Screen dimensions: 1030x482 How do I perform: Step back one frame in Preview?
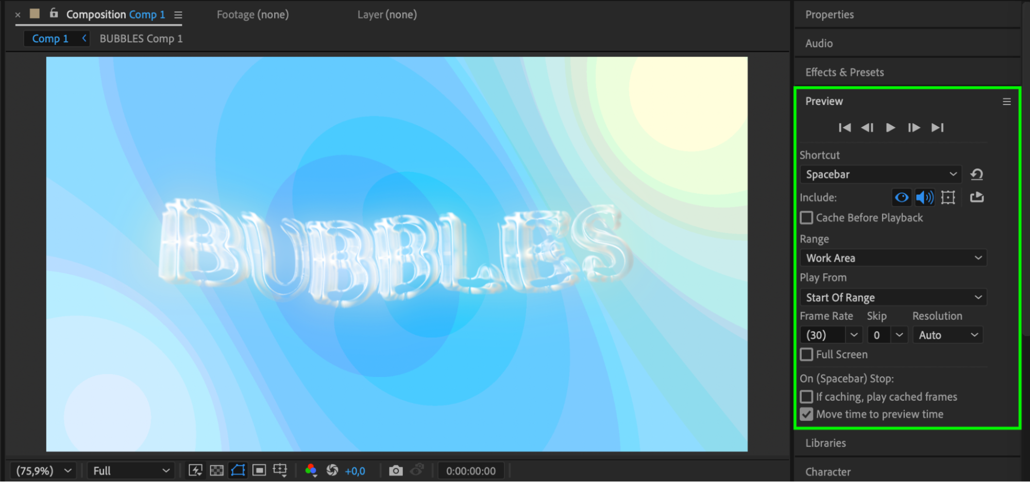point(867,128)
